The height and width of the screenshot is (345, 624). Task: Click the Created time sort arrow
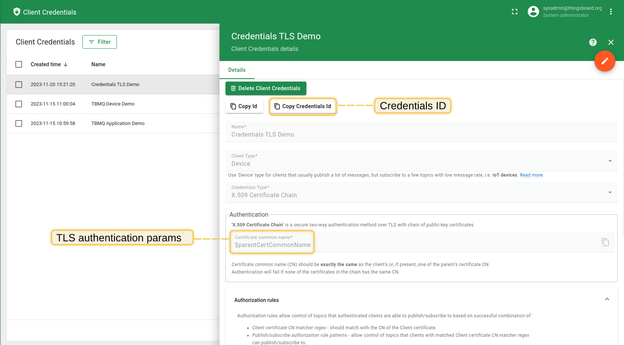(x=66, y=65)
